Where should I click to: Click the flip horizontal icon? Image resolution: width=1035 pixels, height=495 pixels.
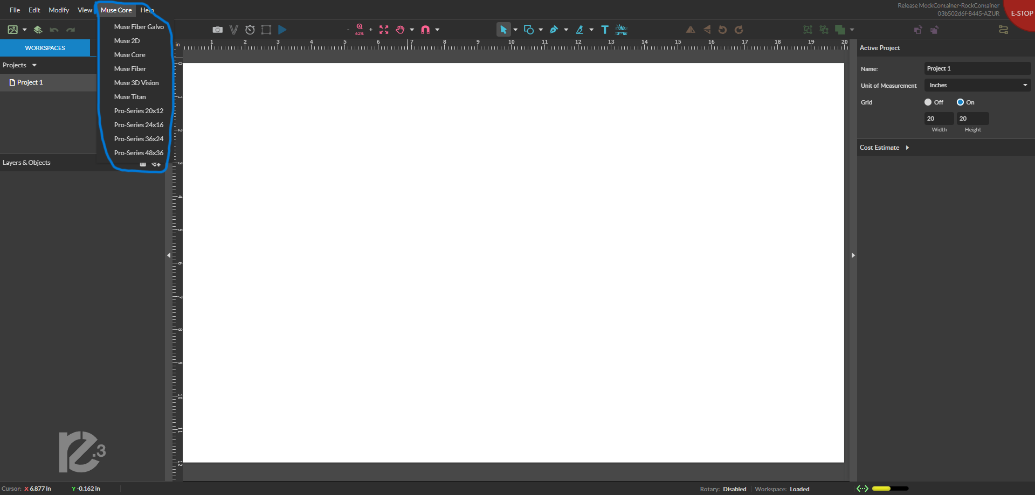(x=690, y=30)
